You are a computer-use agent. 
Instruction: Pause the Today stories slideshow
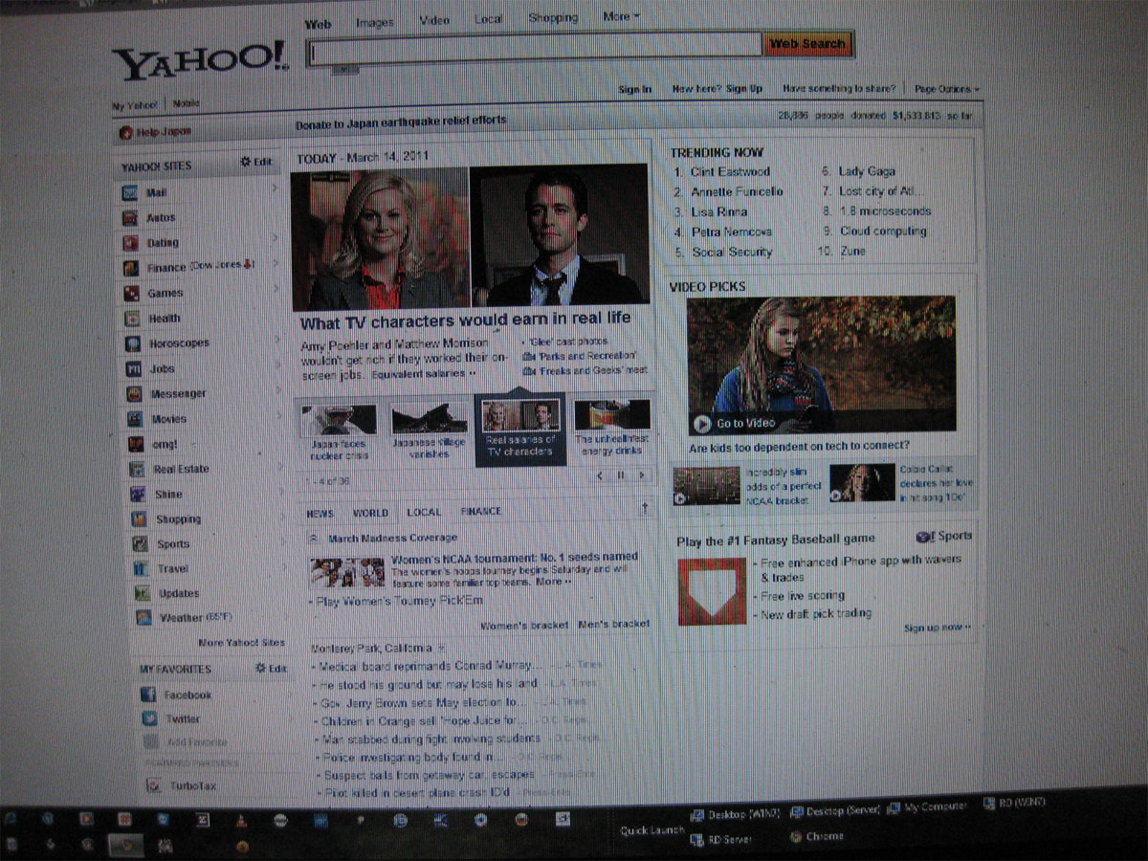pyautogui.click(x=620, y=475)
